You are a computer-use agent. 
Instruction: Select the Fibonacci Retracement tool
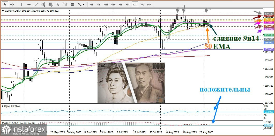point(51,4)
